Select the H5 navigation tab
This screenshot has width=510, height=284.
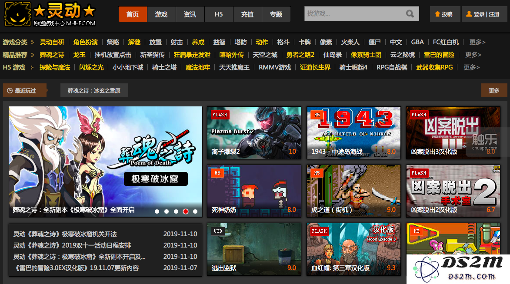(x=219, y=14)
